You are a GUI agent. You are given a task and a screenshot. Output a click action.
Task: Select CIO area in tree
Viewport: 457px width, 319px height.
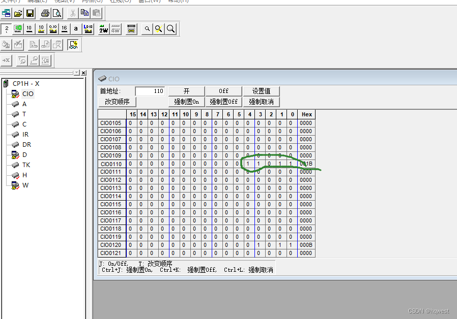coord(28,93)
